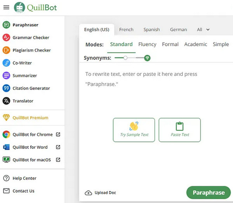Open the QuillBot for Word link
This screenshot has height=203, width=233.
pos(30,147)
